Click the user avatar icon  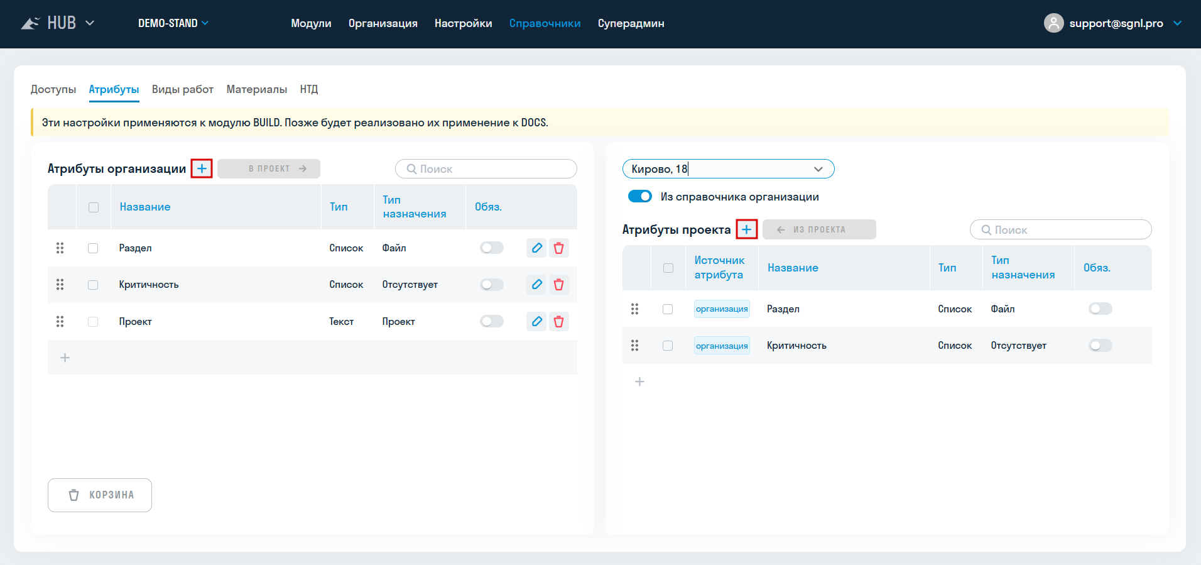(1053, 23)
